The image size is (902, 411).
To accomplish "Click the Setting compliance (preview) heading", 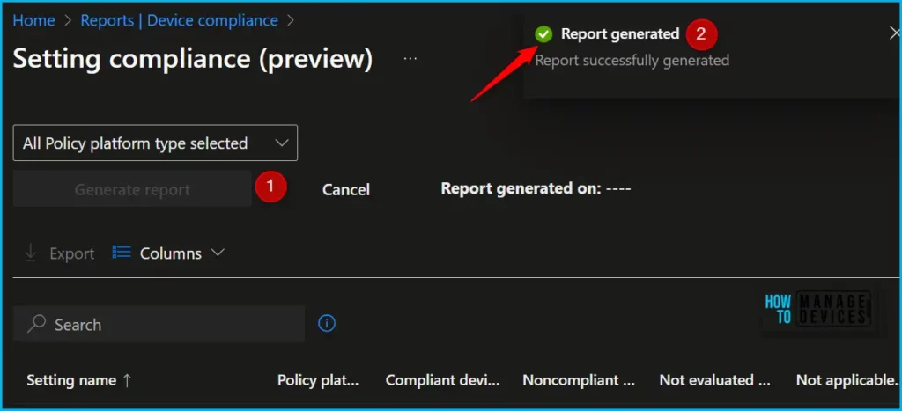I will pyautogui.click(x=193, y=59).
